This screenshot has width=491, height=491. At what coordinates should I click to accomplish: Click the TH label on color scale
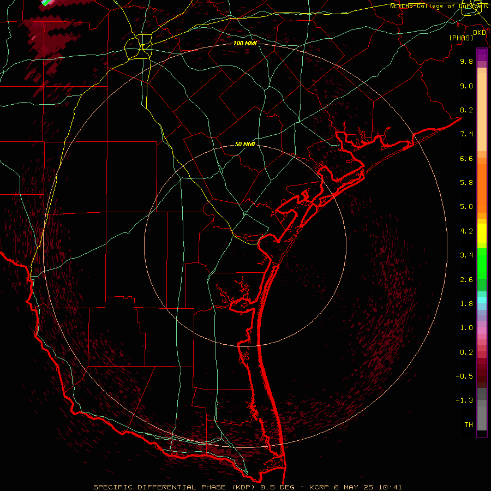point(469,425)
